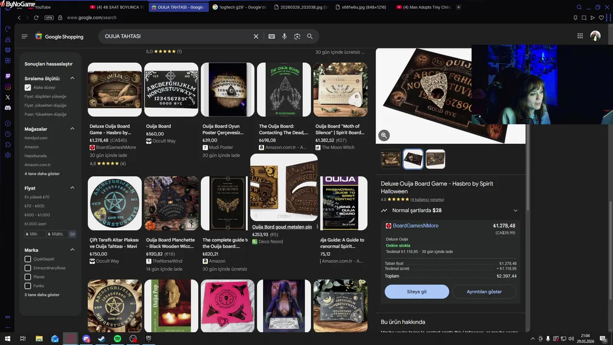Zoom the product image with magnifier button
613x345 pixels.
tap(384, 136)
